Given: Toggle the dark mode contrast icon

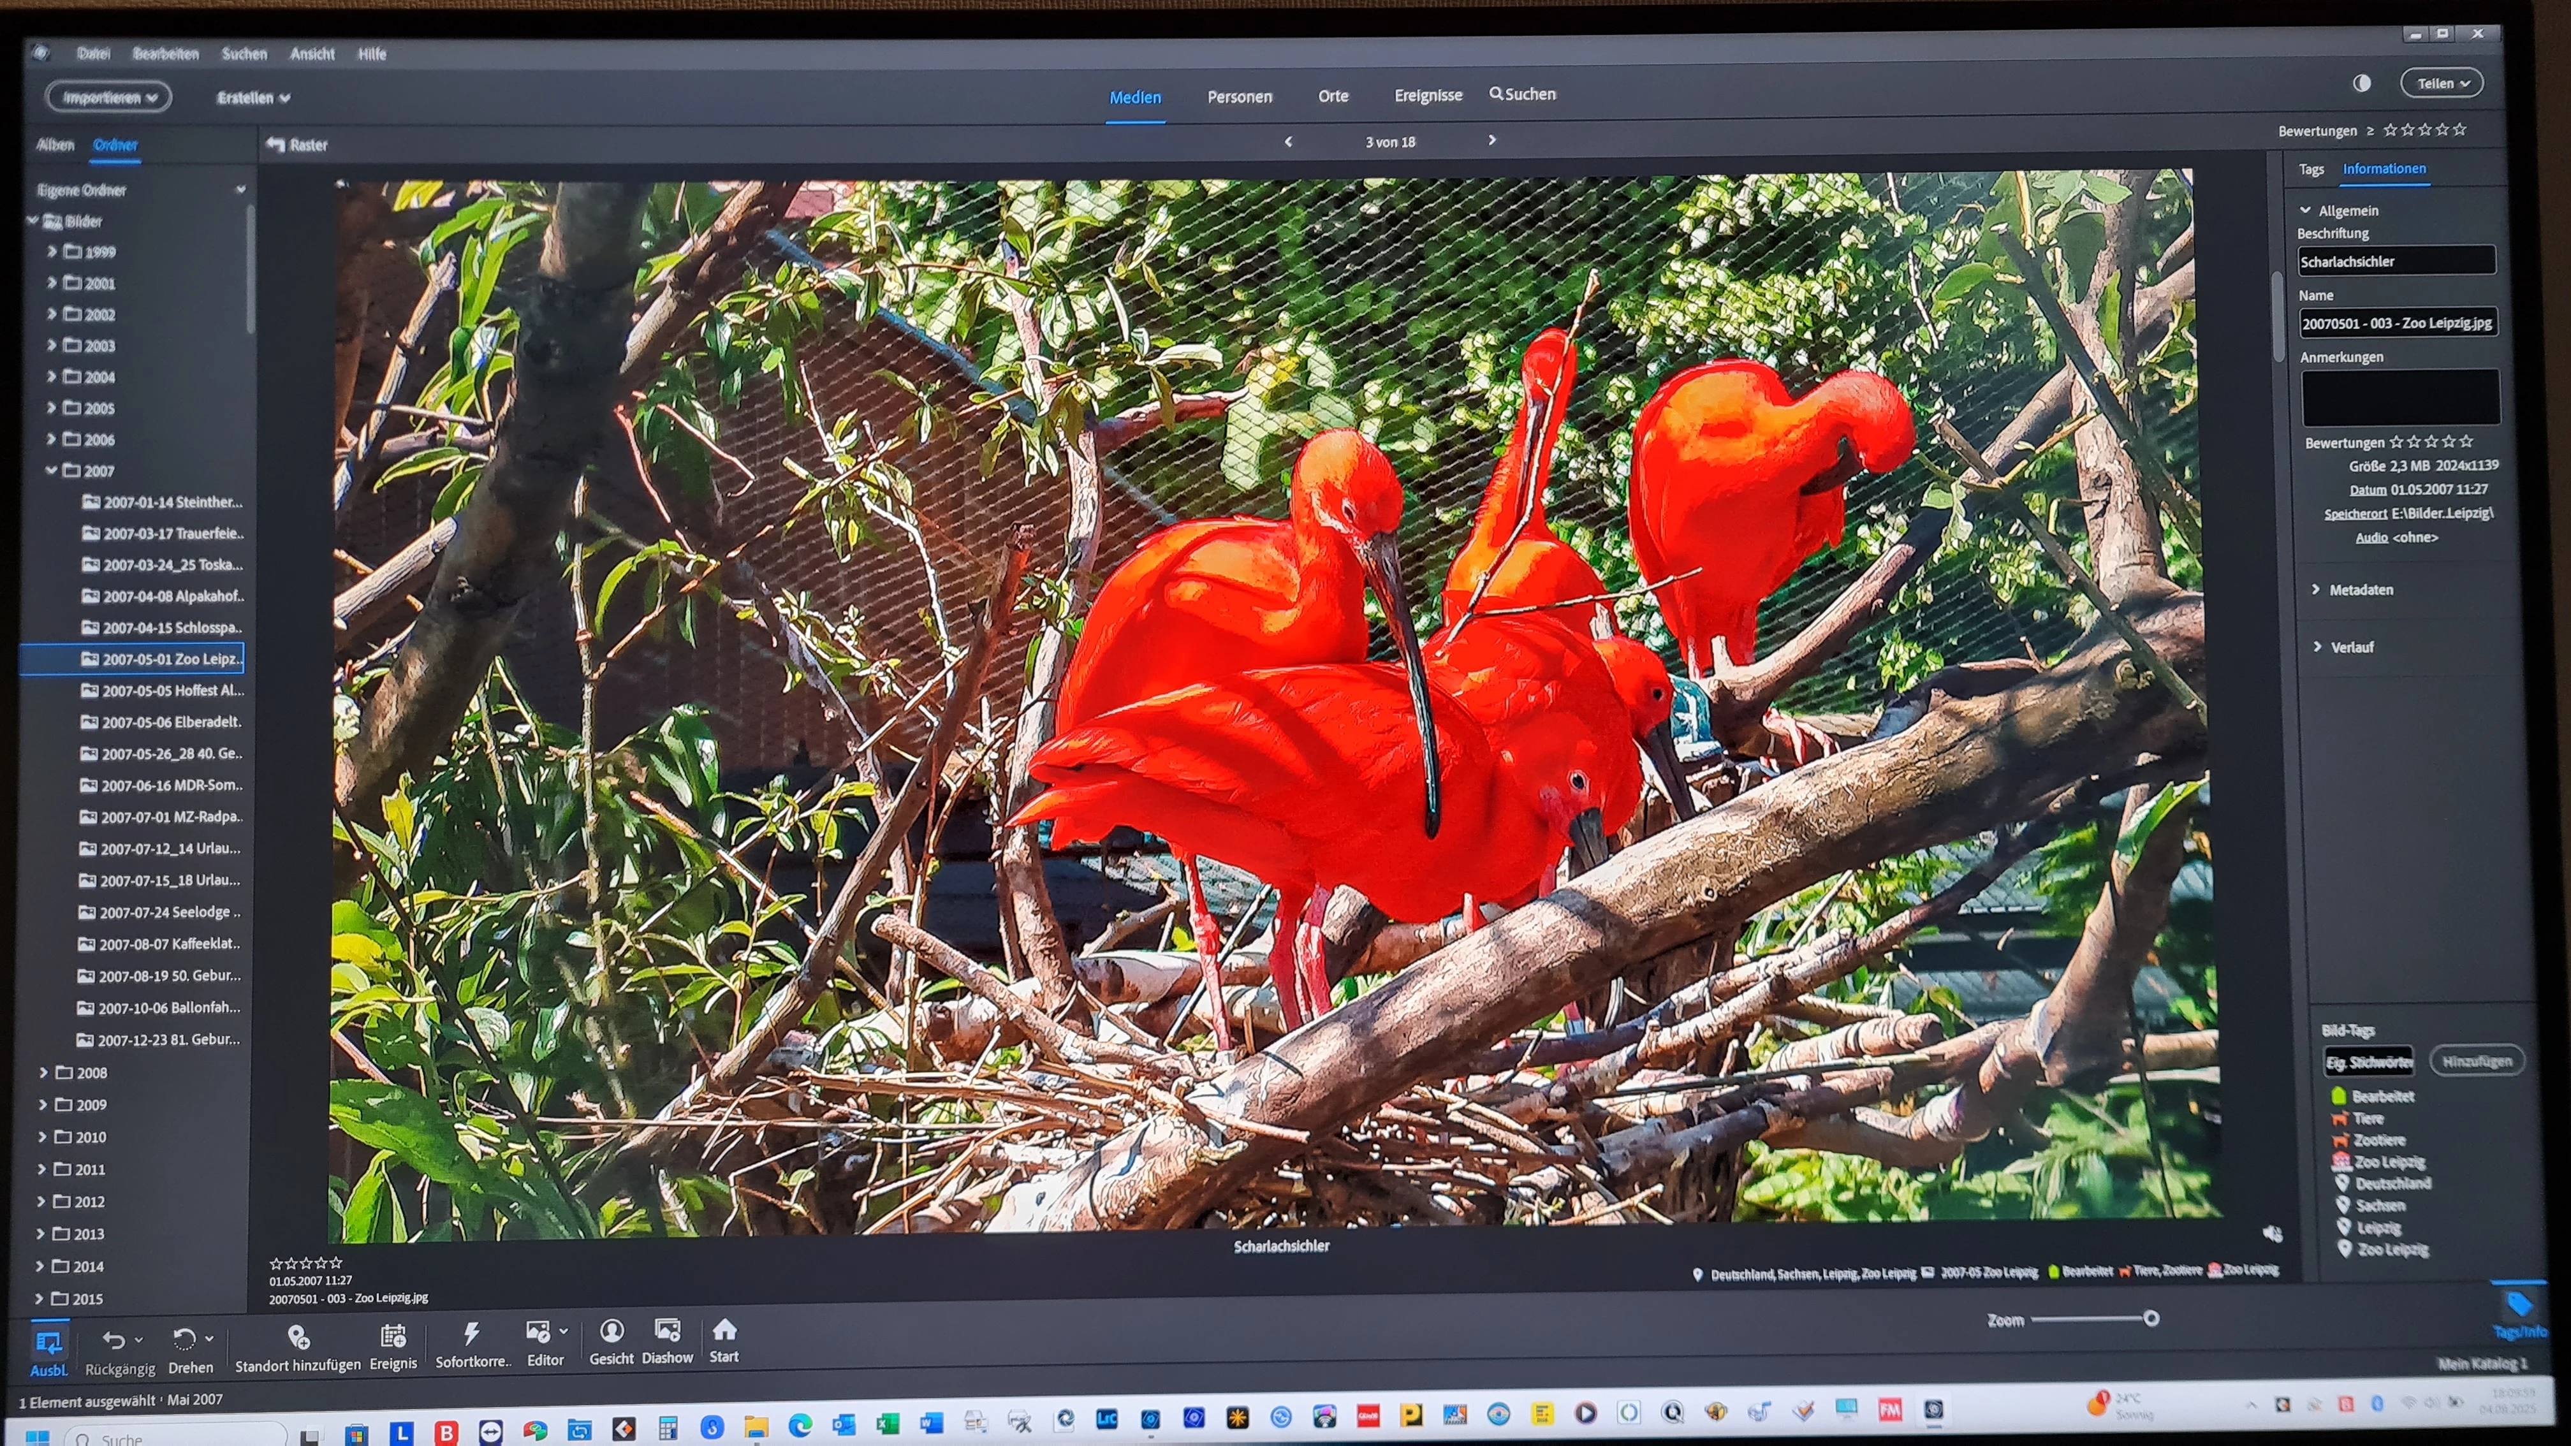Looking at the screenshot, I should click(2361, 84).
